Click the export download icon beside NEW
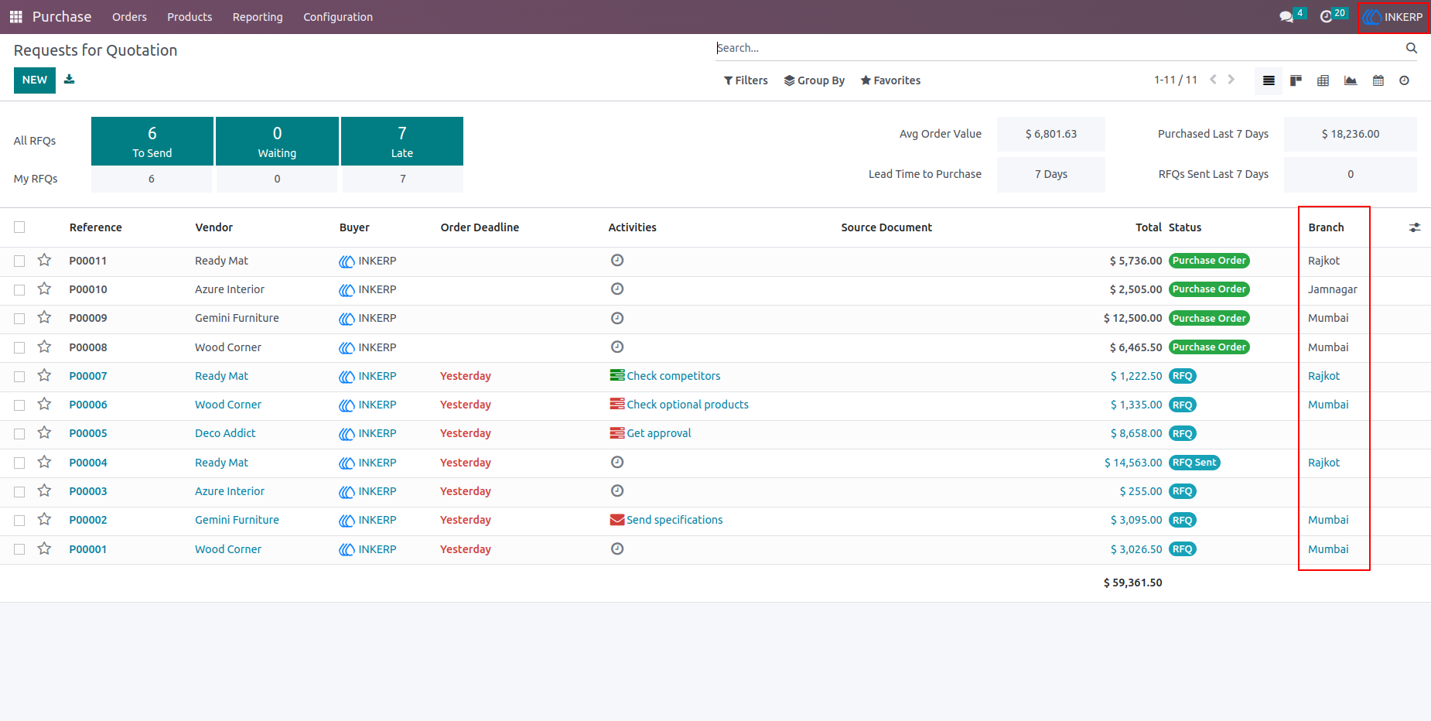Screen dimensions: 1431x721 tap(70, 80)
